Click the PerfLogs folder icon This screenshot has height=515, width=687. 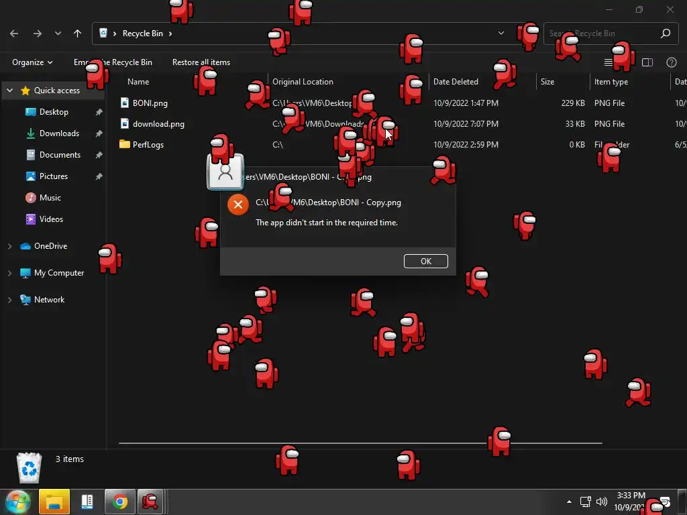[124, 144]
